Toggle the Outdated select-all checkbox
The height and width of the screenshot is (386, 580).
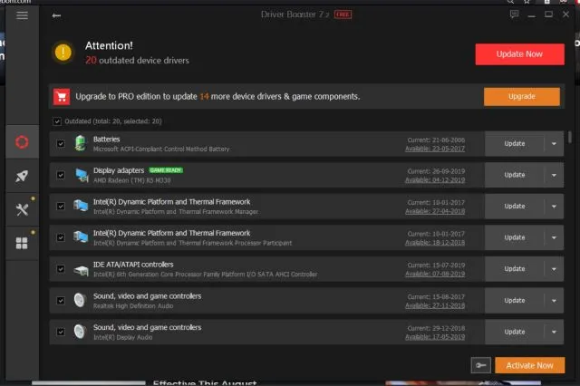57,121
